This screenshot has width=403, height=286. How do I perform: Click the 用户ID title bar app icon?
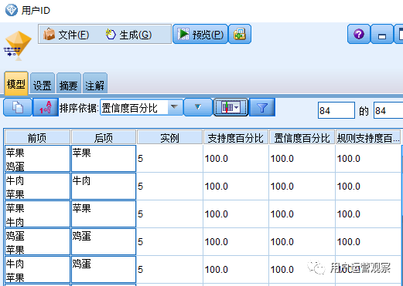pyautogui.click(x=12, y=10)
